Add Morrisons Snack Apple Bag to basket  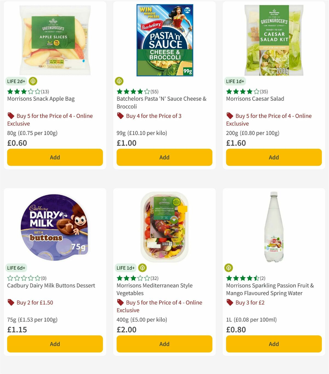[x=55, y=157]
